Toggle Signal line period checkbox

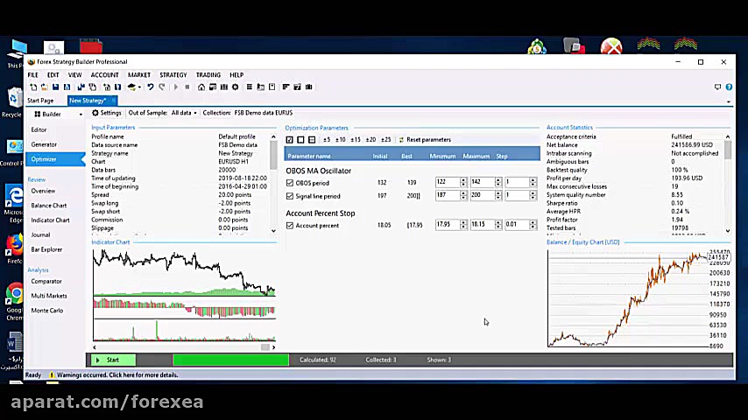(290, 196)
